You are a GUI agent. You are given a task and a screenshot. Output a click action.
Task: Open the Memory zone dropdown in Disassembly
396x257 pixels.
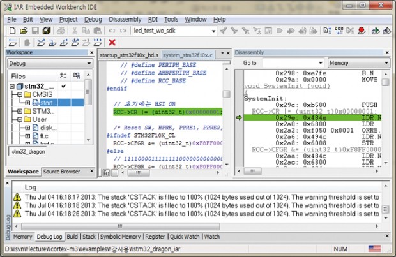click(x=386, y=63)
